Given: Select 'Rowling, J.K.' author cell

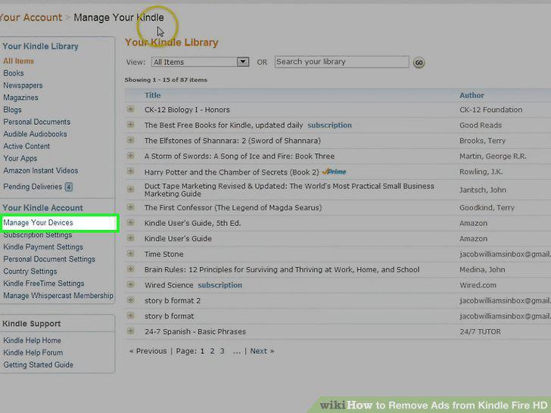Looking at the screenshot, I should tap(481, 172).
